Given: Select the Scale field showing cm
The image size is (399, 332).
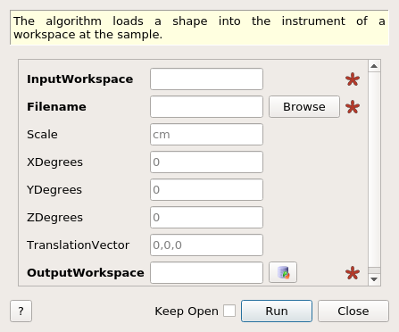Looking at the screenshot, I should 206,134.
